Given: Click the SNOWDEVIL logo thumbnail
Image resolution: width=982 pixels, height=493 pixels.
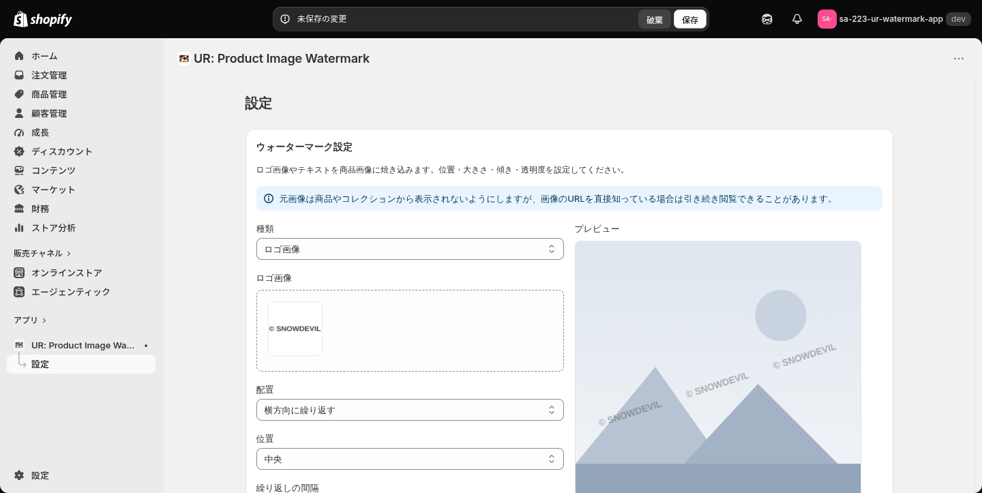Looking at the screenshot, I should point(295,329).
